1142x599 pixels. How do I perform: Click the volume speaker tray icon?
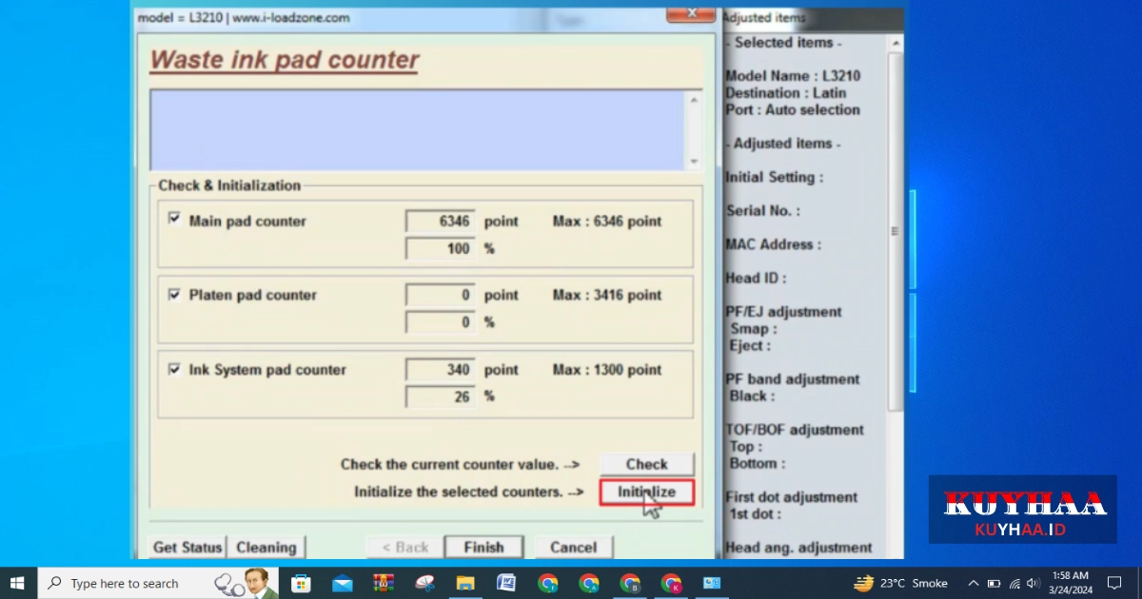point(1034,583)
